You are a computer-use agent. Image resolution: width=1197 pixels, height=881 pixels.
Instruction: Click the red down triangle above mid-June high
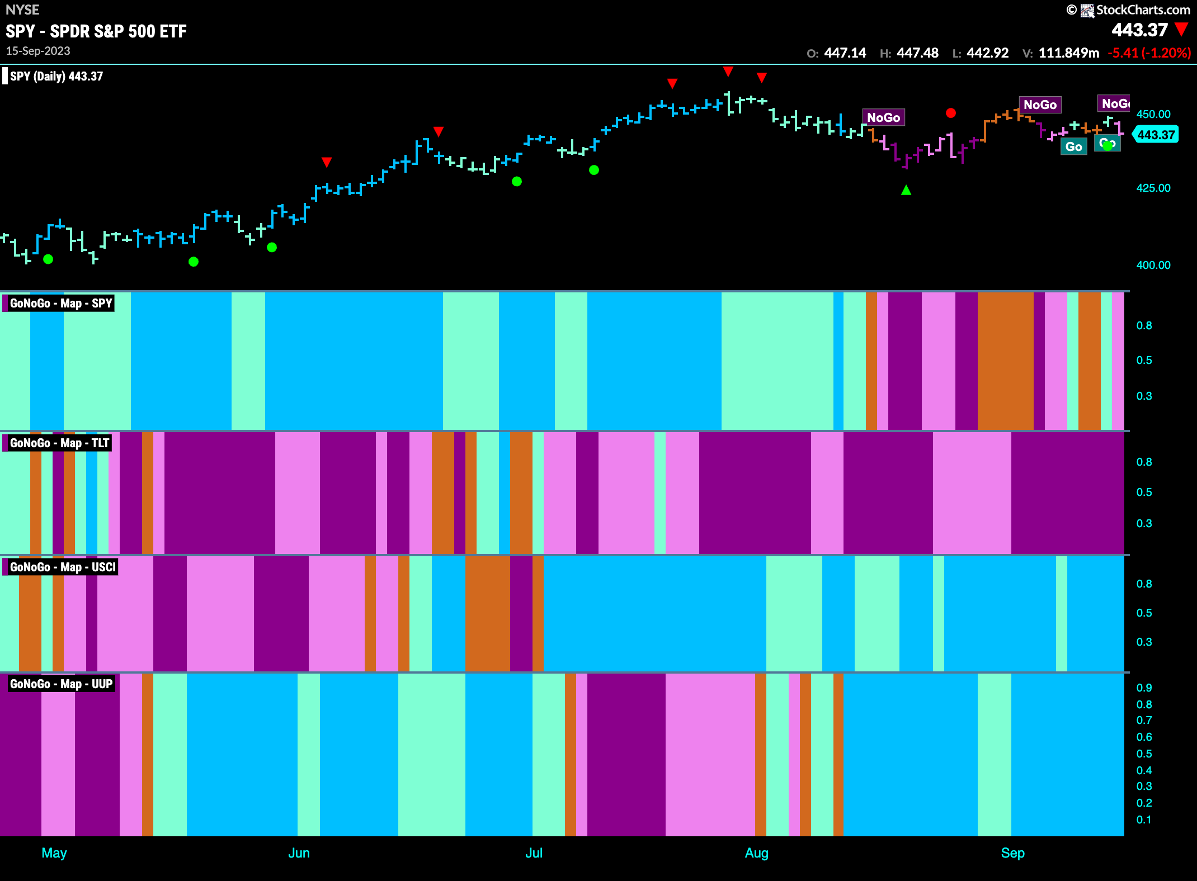click(x=439, y=131)
